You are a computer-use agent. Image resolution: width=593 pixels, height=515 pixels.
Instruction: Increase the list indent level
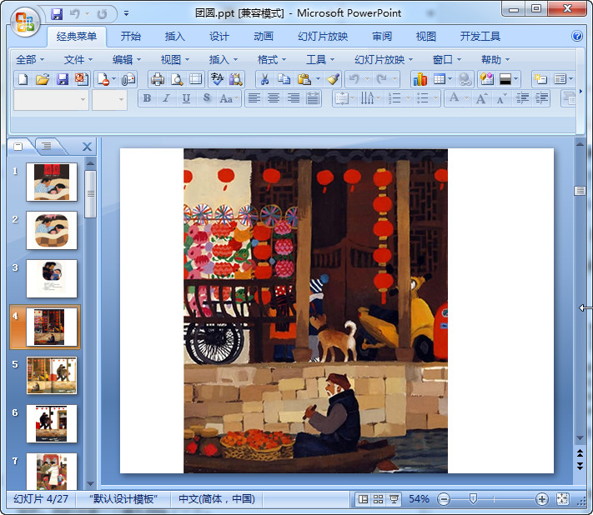click(x=541, y=98)
